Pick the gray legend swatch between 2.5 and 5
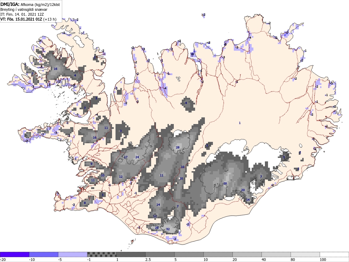The width and height of the screenshot is (349, 262). coord(160,254)
